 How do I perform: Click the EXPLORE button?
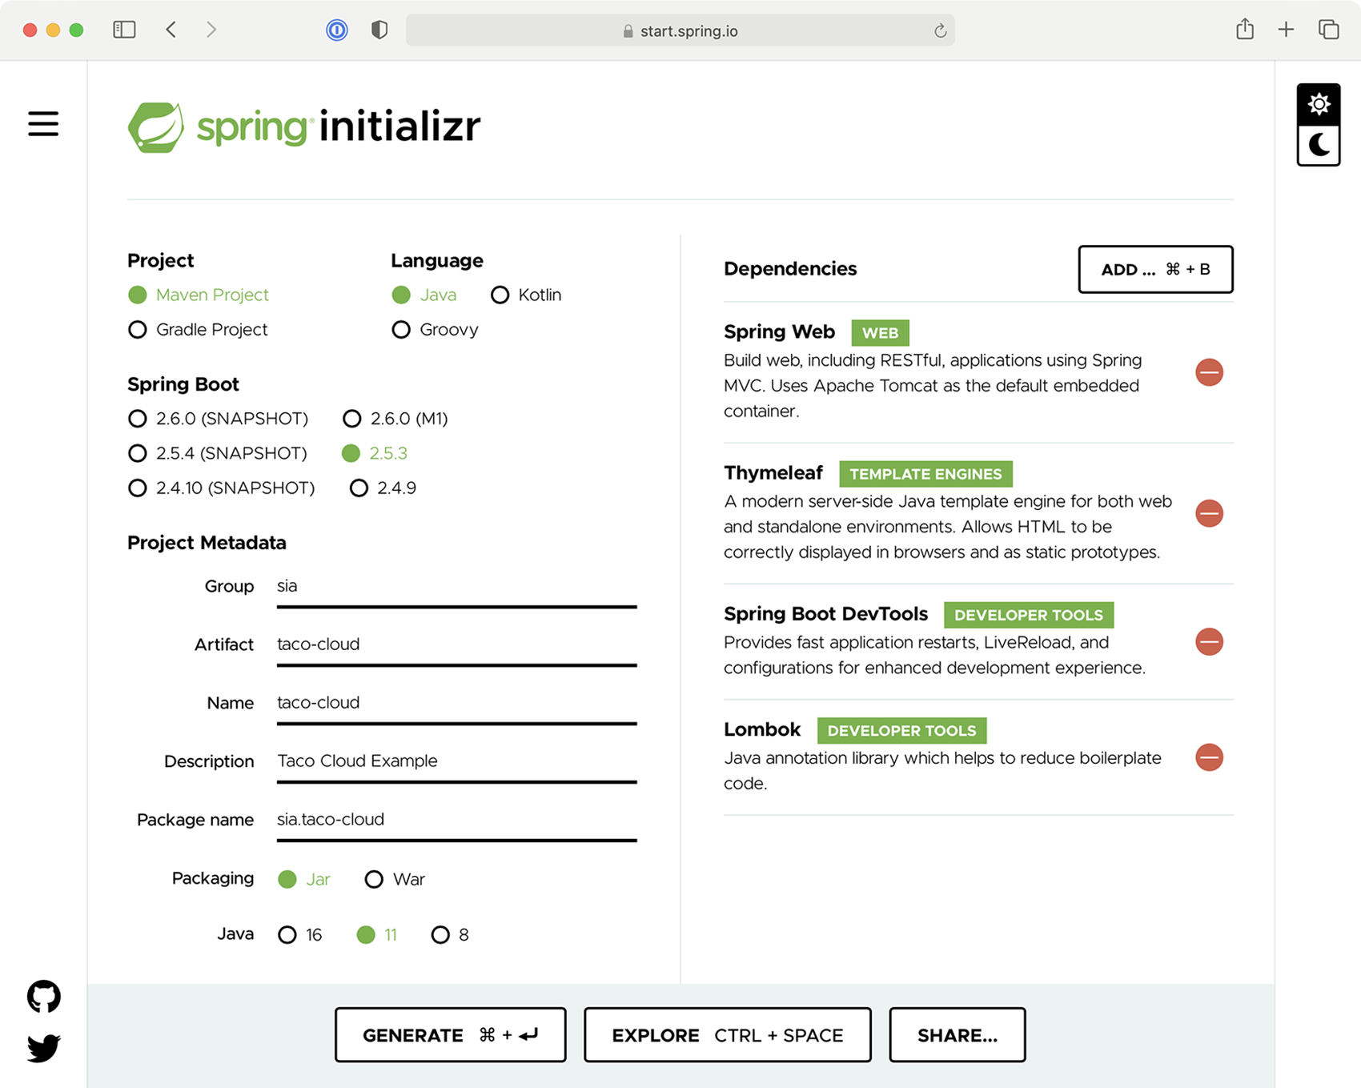pyautogui.click(x=728, y=1035)
